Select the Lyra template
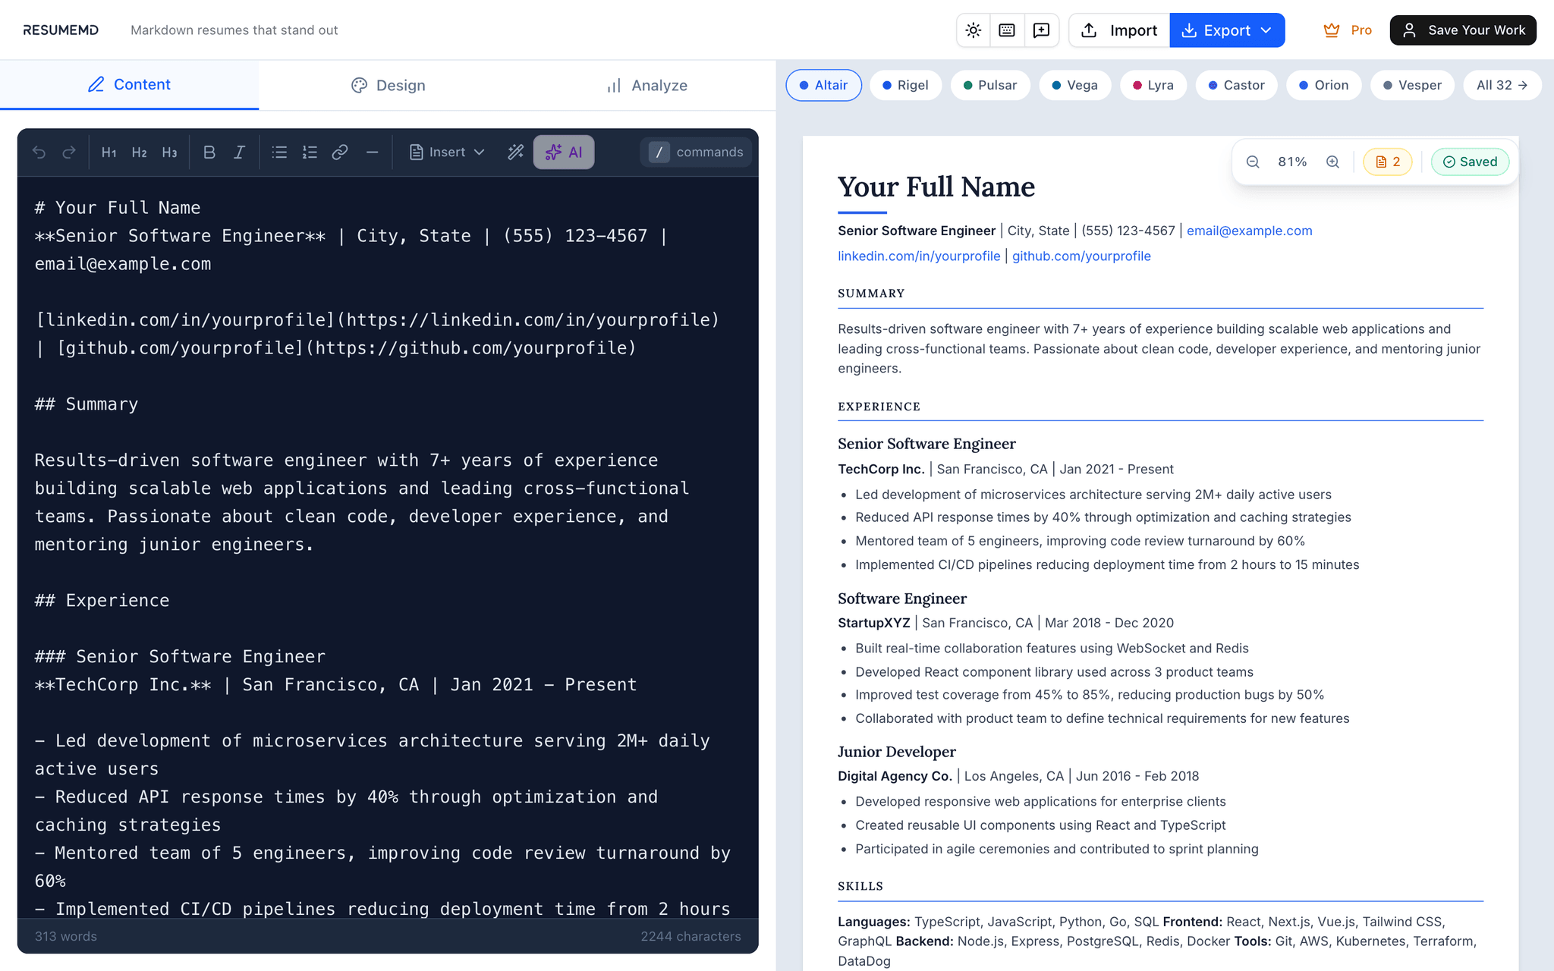Image resolution: width=1554 pixels, height=971 pixels. click(x=1153, y=85)
